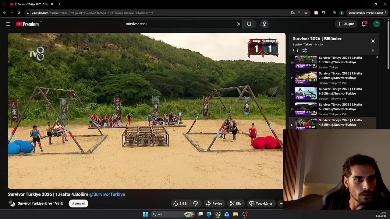Open the browser extensions puzzle icon
The width and height of the screenshot is (390, 219).
pos(324,13)
